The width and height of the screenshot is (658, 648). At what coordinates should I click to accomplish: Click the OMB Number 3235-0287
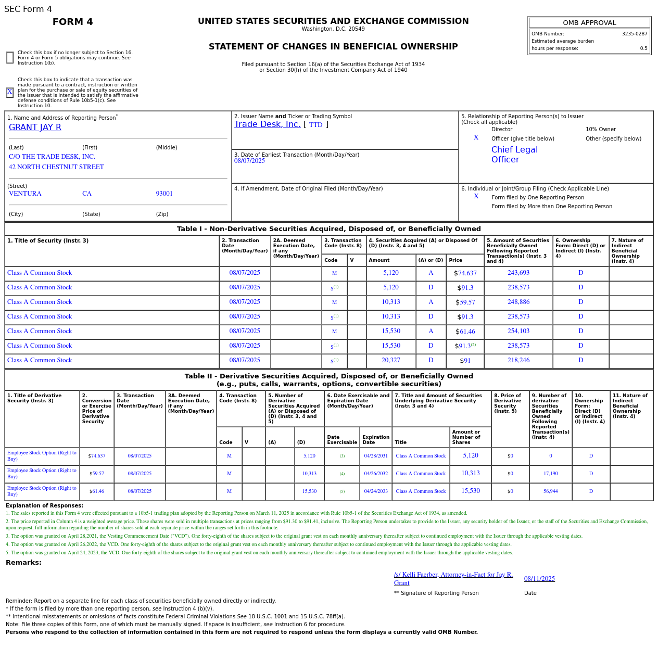(634, 34)
